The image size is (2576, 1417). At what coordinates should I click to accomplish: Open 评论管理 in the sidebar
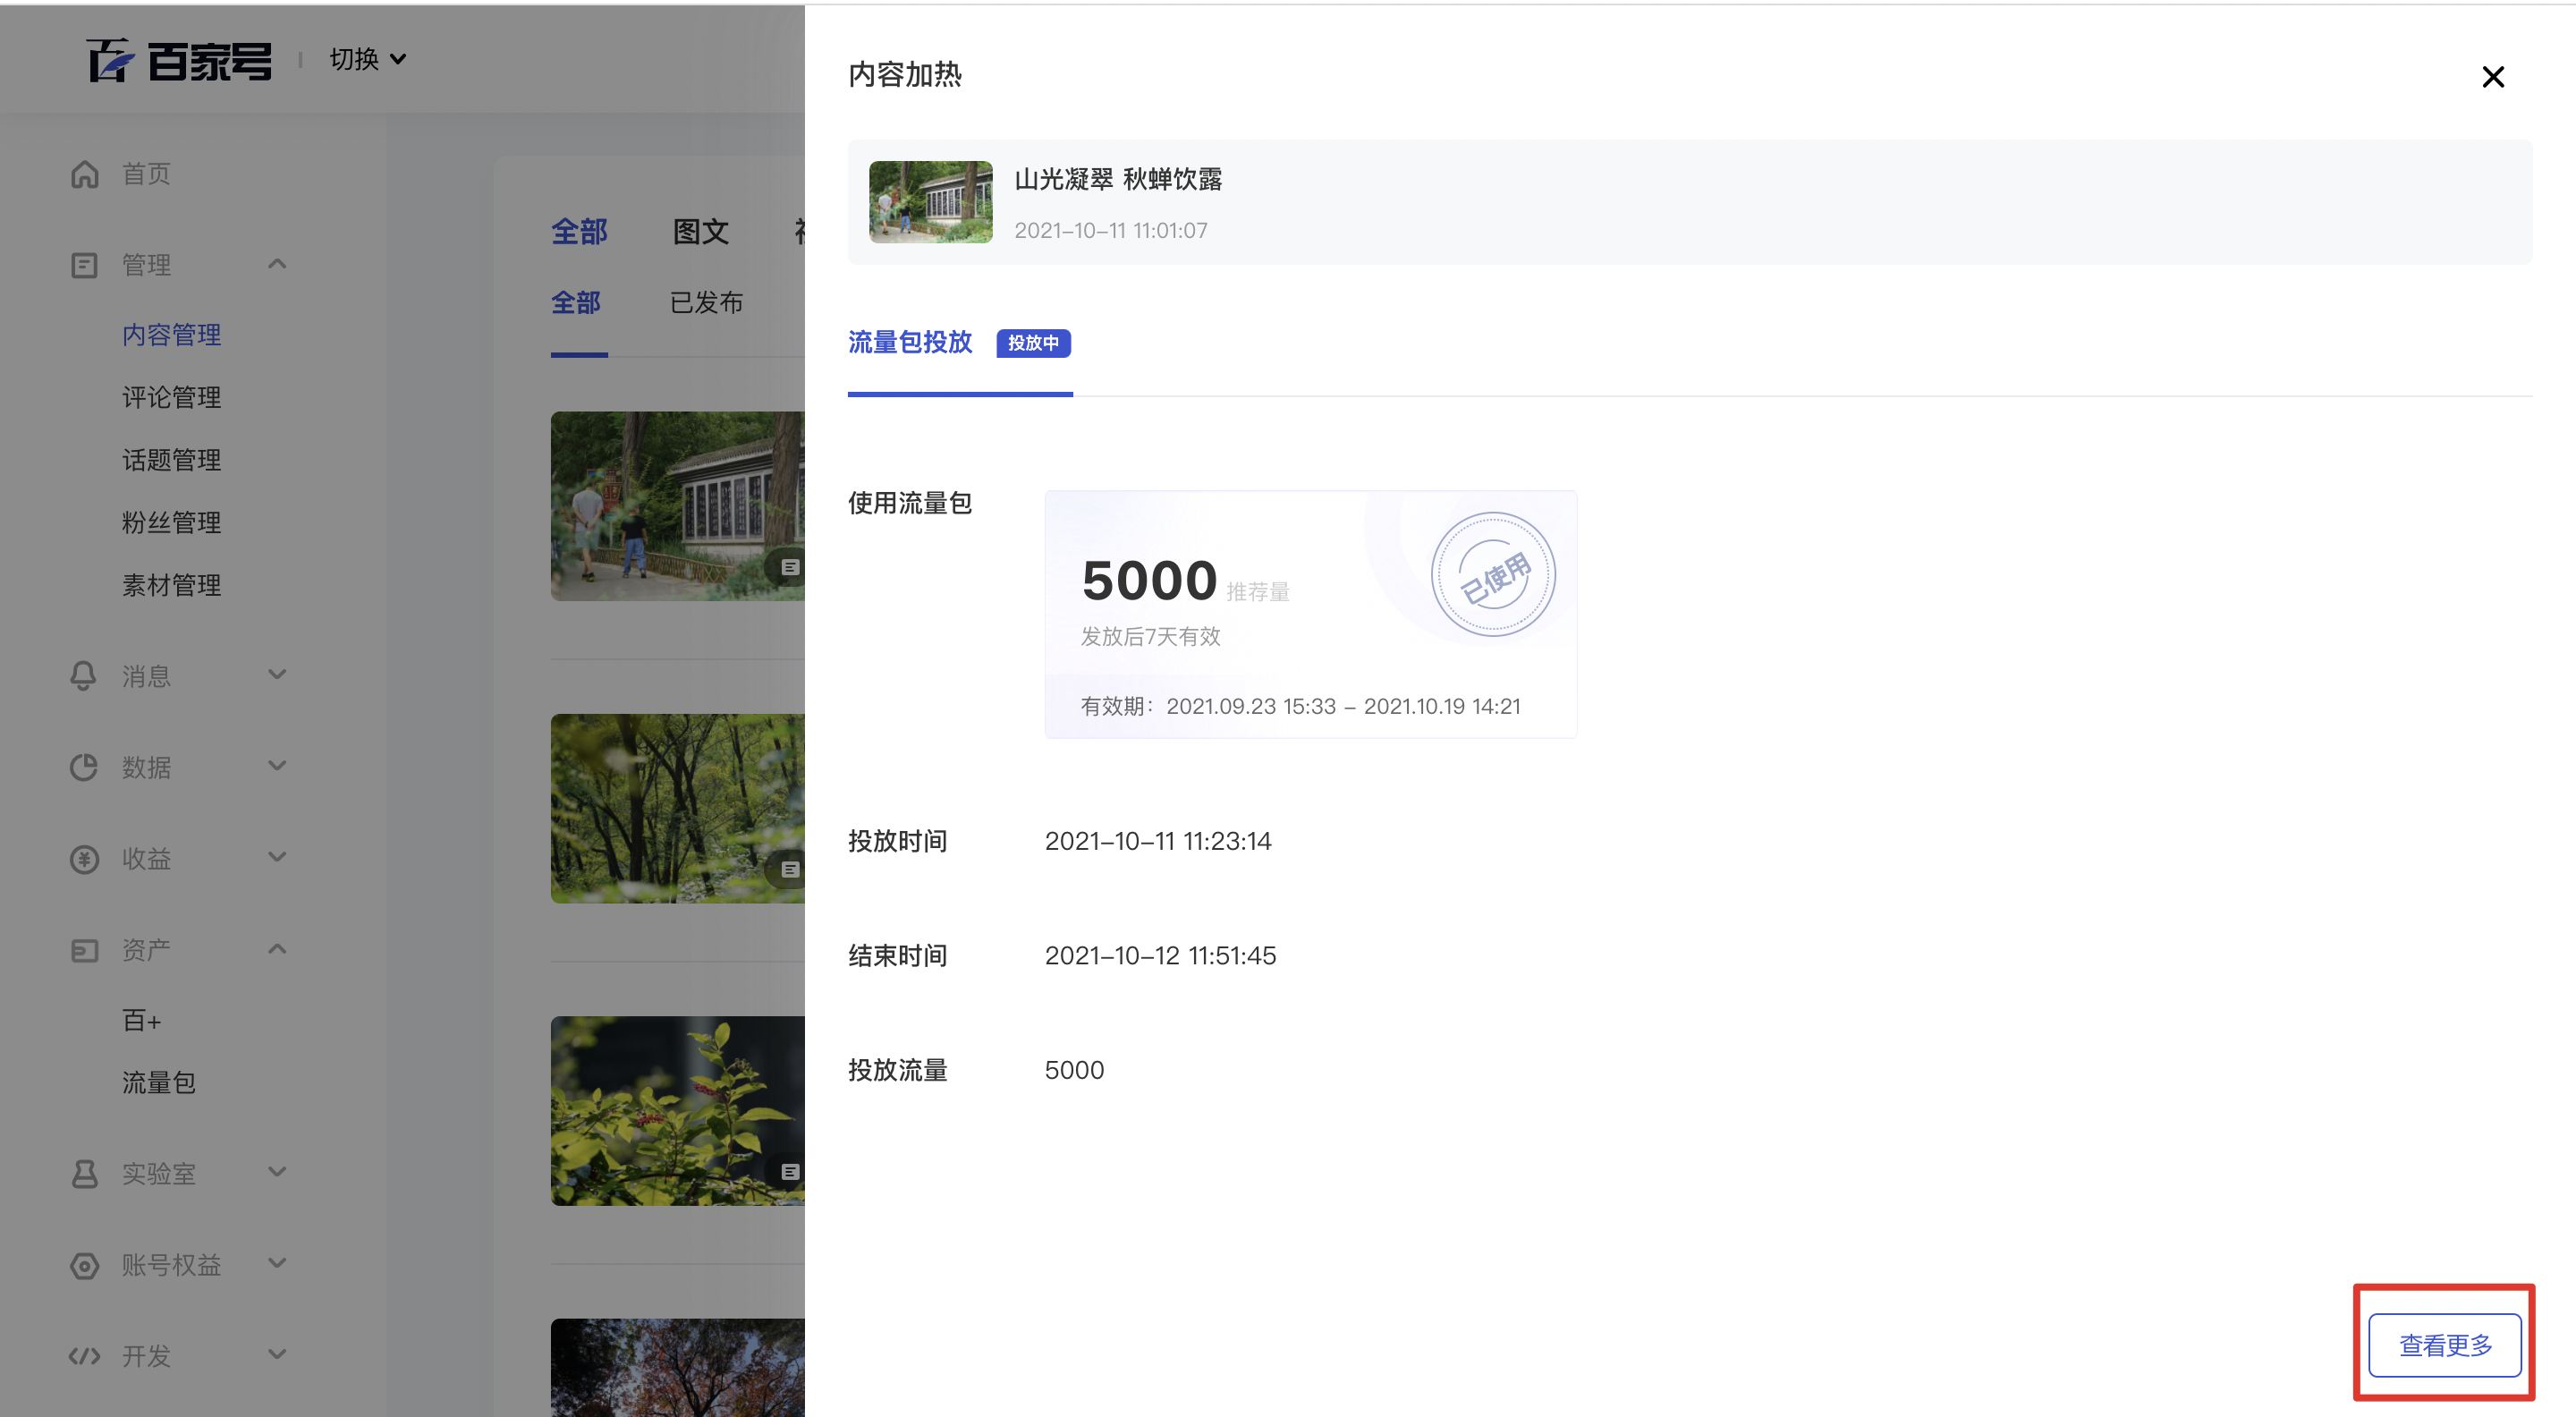(x=171, y=398)
